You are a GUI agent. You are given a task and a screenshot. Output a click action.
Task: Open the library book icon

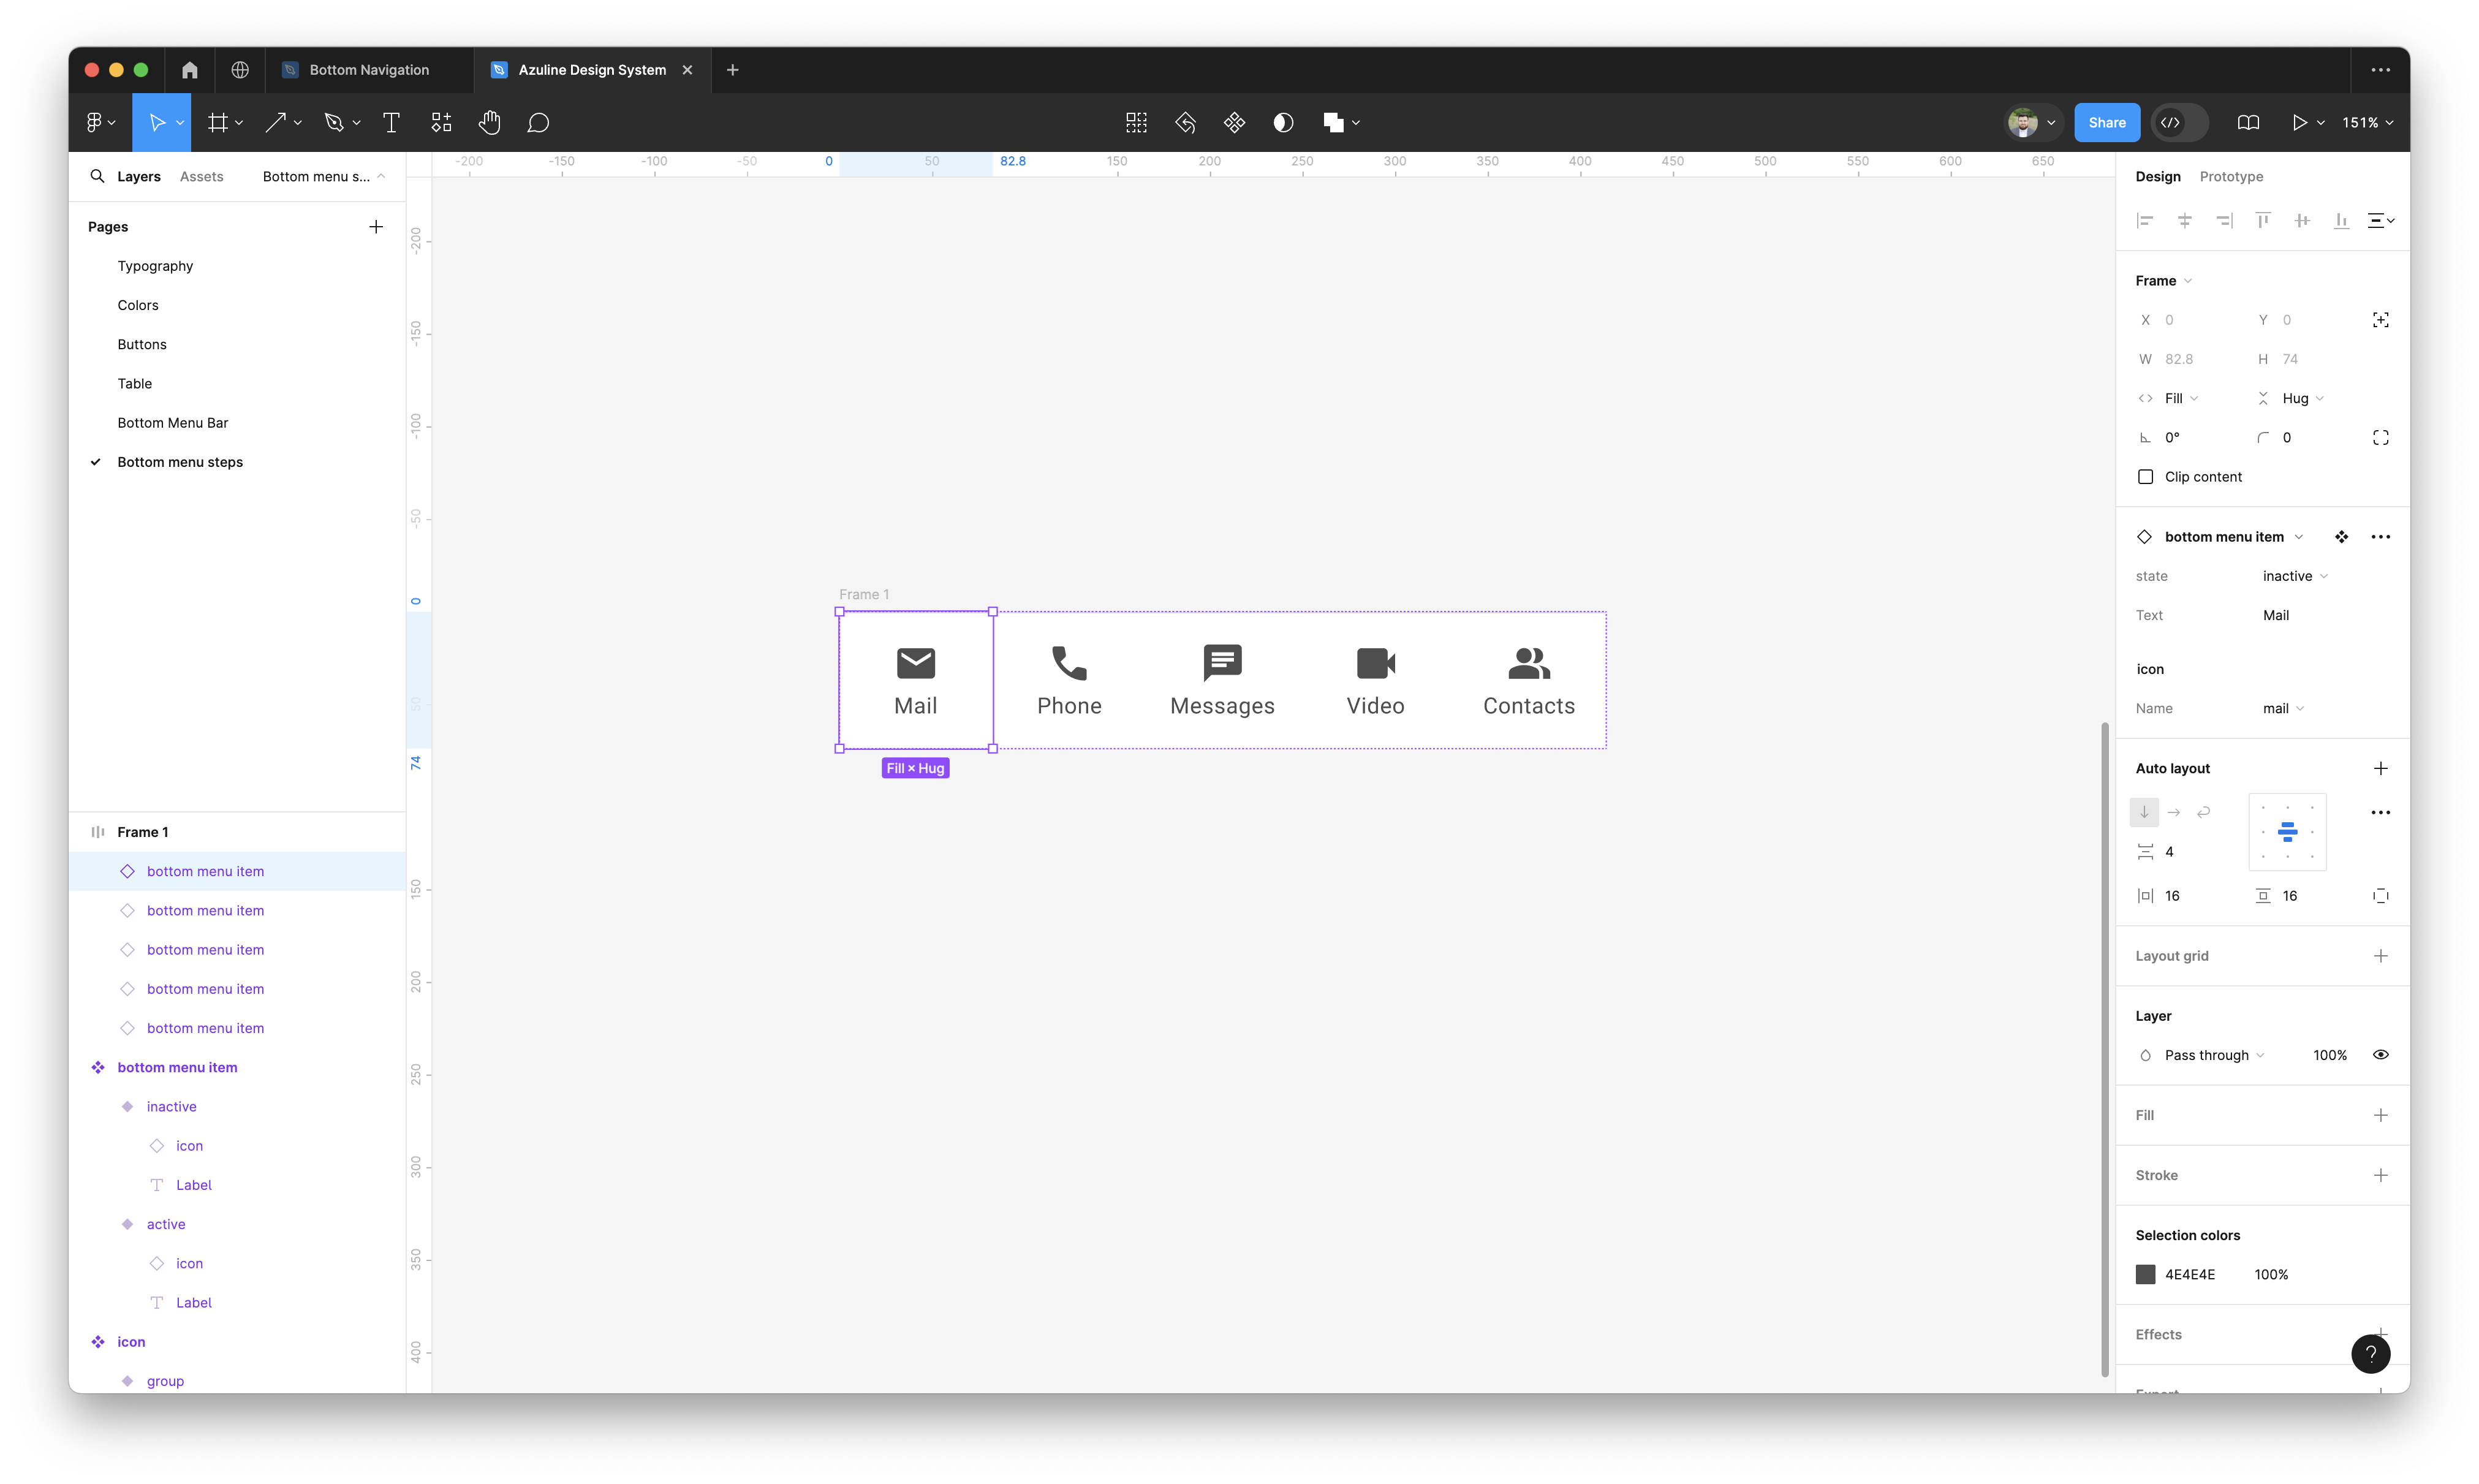[x=2248, y=122]
